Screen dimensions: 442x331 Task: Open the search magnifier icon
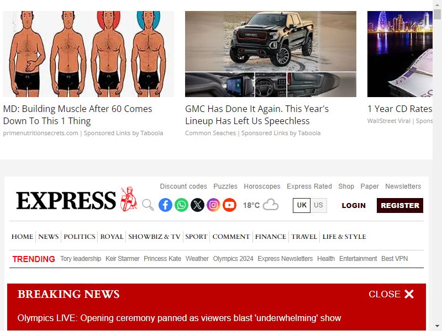(148, 205)
